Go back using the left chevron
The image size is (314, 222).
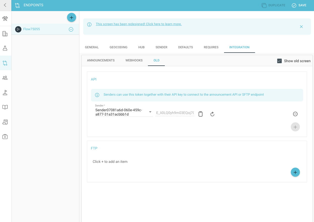click(x=5, y=5)
